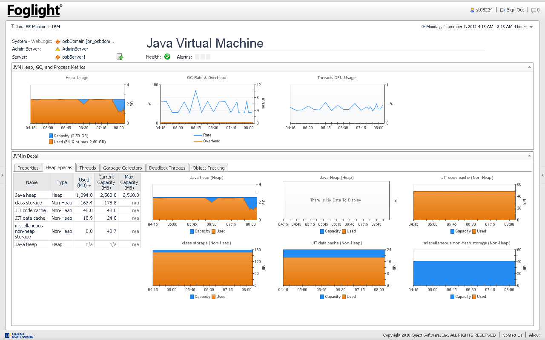Click the 40.7 current capacity cell
The image size is (545, 340).
106,231
